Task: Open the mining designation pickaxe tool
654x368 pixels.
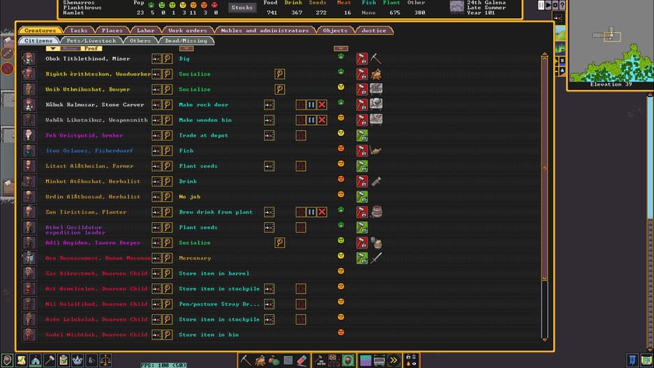Action: tap(246, 360)
